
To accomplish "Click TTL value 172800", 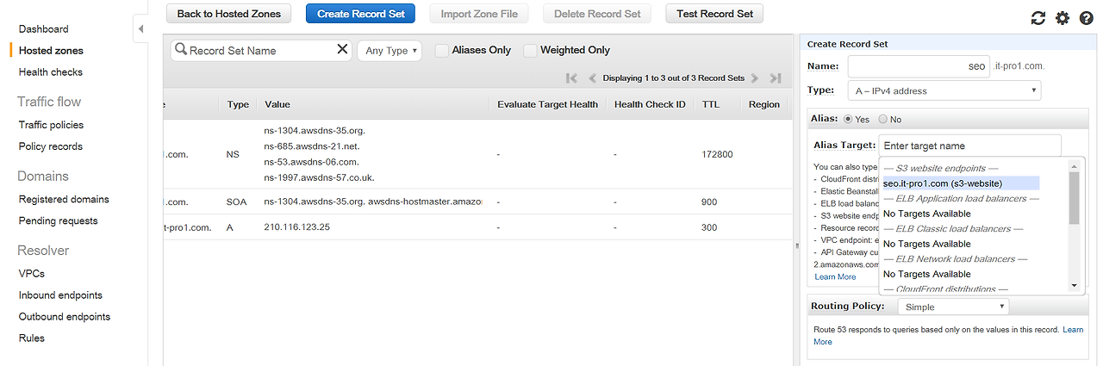I will point(717,155).
